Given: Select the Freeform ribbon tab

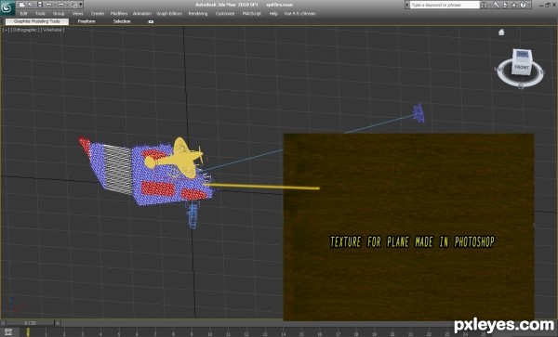Looking at the screenshot, I should coord(86,21).
